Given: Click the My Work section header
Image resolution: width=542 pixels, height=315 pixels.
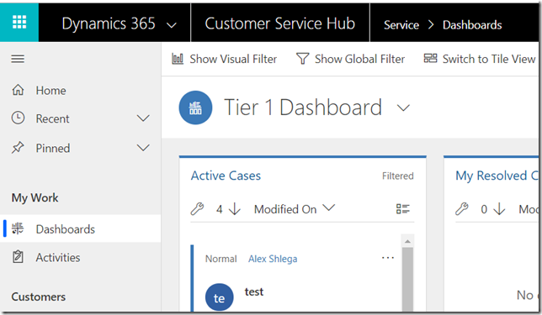Looking at the screenshot, I should click(x=35, y=197).
